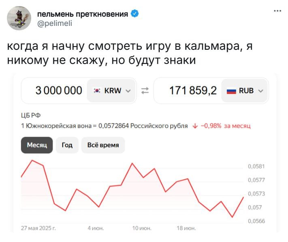Click the Russian flag icon
Image resolution: width=288 pixels, height=242 pixels.
click(231, 91)
